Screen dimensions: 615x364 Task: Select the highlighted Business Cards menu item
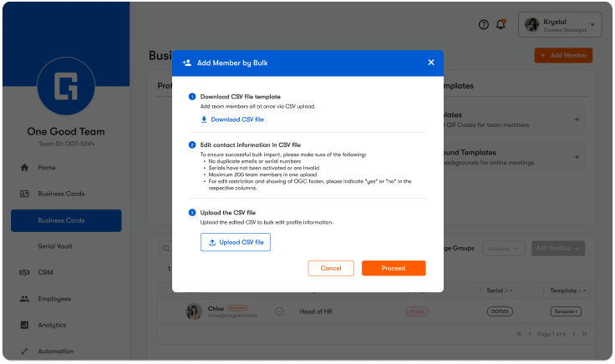click(x=66, y=220)
